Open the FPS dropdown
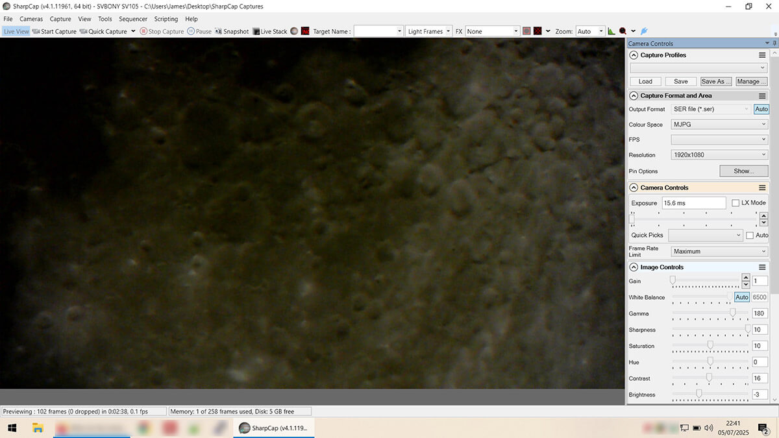Viewport: 779px width, 438px height. pyautogui.click(x=719, y=140)
